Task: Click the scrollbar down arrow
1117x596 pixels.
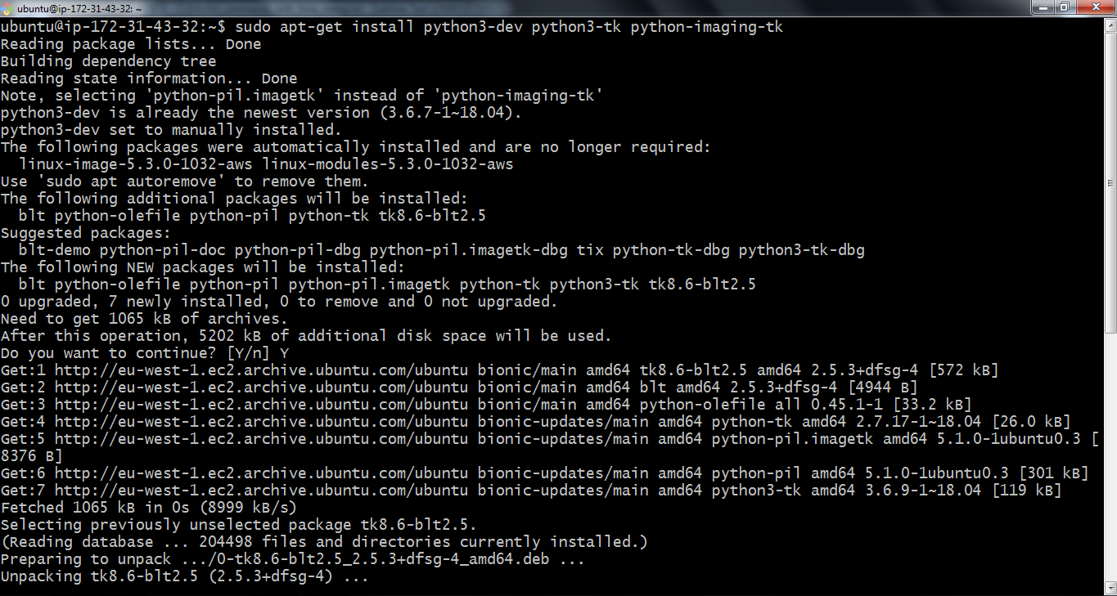Action: tap(1110, 589)
